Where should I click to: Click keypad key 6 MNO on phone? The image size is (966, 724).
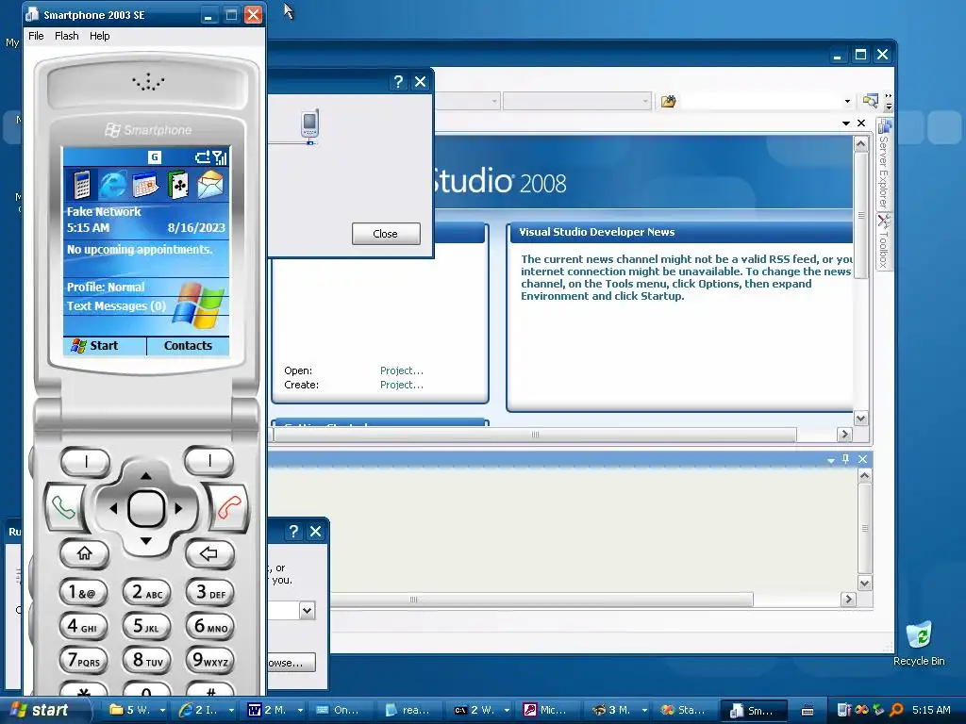coord(210,626)
